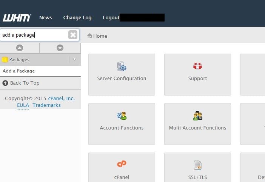The image size is (265, 182).
Task: Collapse the Packages section with its arrow
Action: click(74, 59)
